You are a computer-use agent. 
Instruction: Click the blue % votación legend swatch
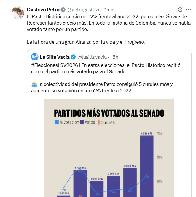[56, 122]
